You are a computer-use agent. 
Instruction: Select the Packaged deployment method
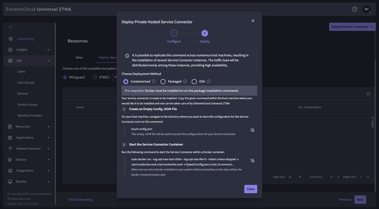coord(163,81)
